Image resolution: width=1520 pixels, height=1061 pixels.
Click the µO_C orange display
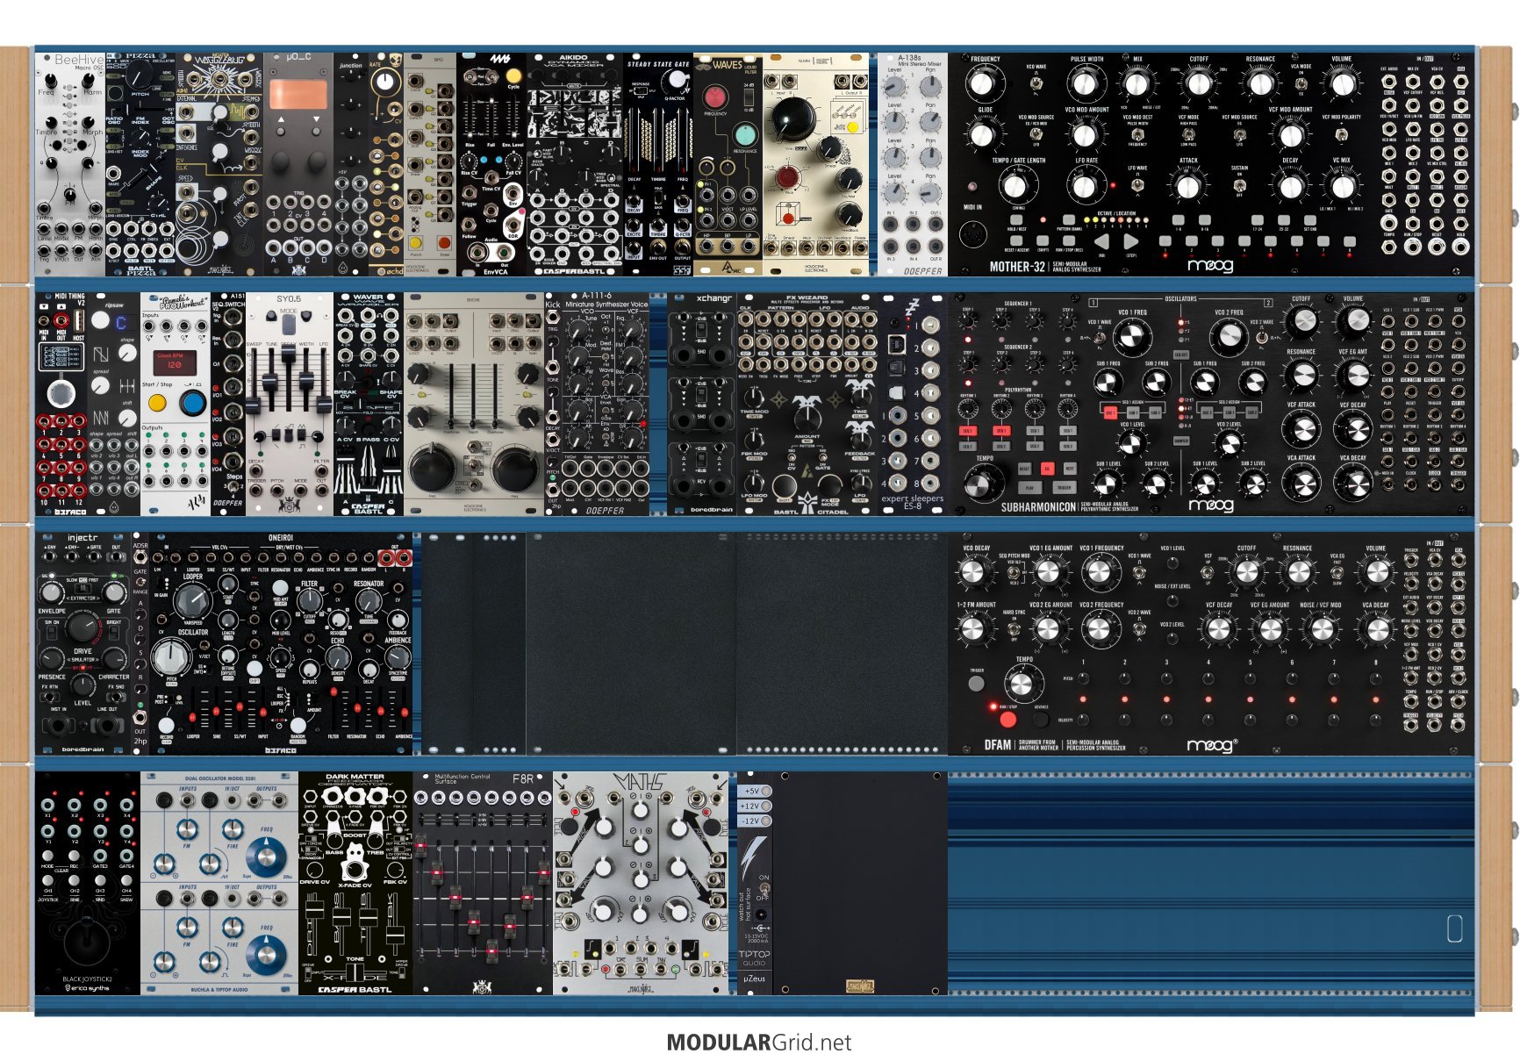point(298,95)
